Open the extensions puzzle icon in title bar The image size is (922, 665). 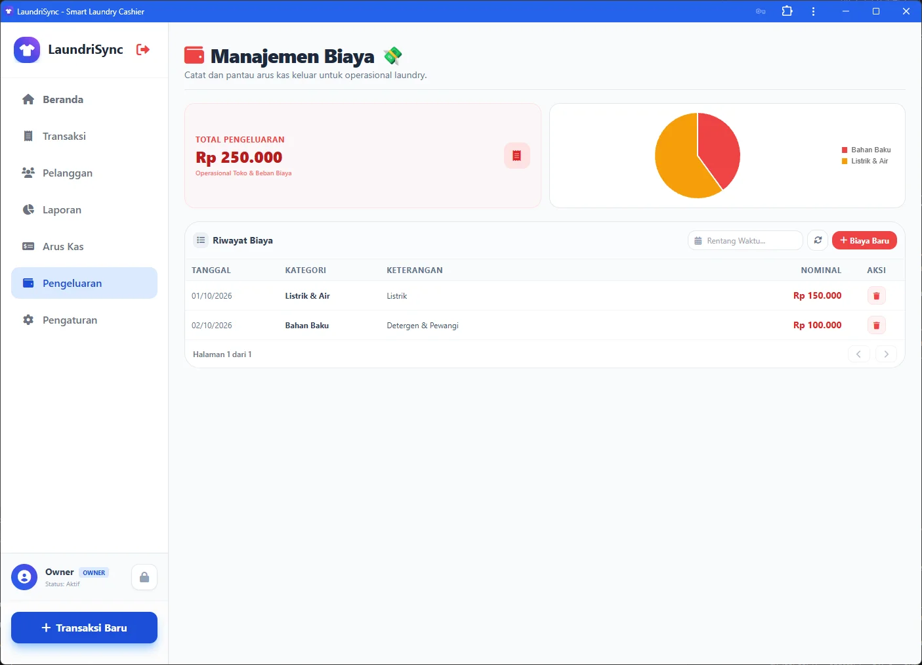pyautogui.click(x=787, y=11)
